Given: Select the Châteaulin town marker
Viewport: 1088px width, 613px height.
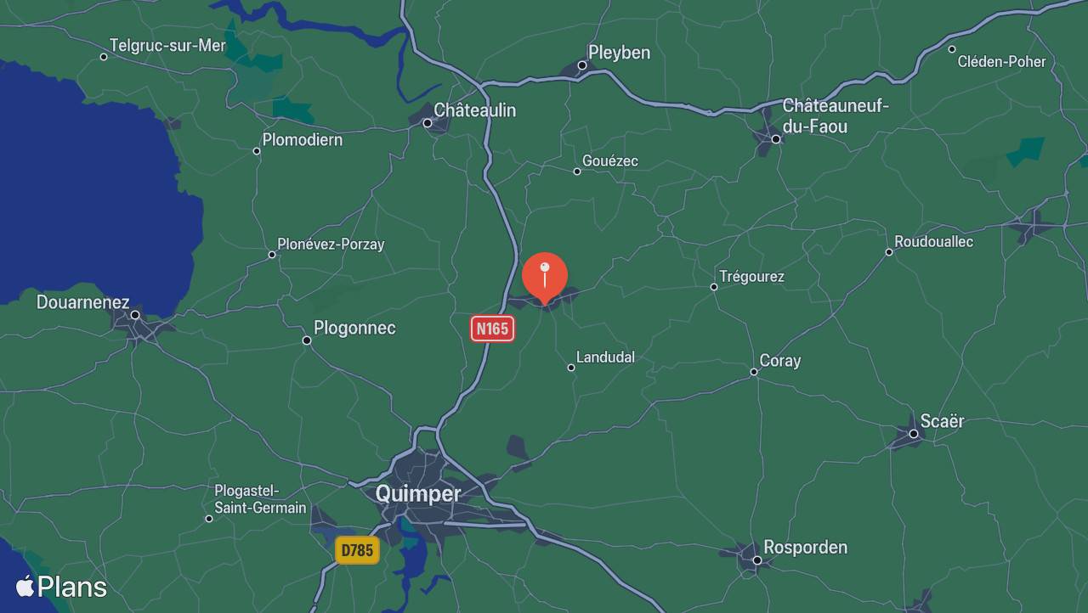Looking at the screenshot, I should click(x=428, y=123).
